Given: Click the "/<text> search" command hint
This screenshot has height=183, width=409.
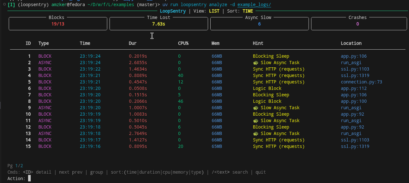Looking at the screenshot, I should pyautogui.click(x=230, y=172).
